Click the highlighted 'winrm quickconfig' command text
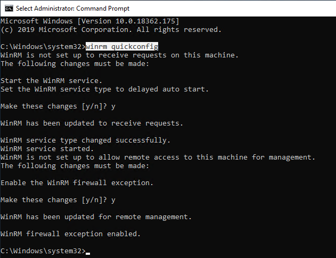Image resolution: width=336 pixels, height=258 pixels. (x=122, y=46)
